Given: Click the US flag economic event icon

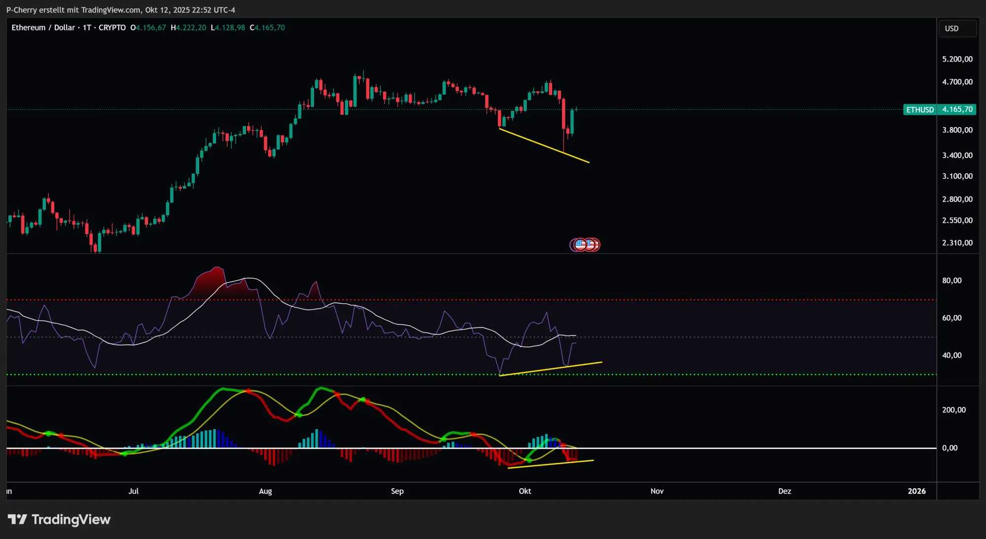Looking at the screenshot, I should [581, 244].
